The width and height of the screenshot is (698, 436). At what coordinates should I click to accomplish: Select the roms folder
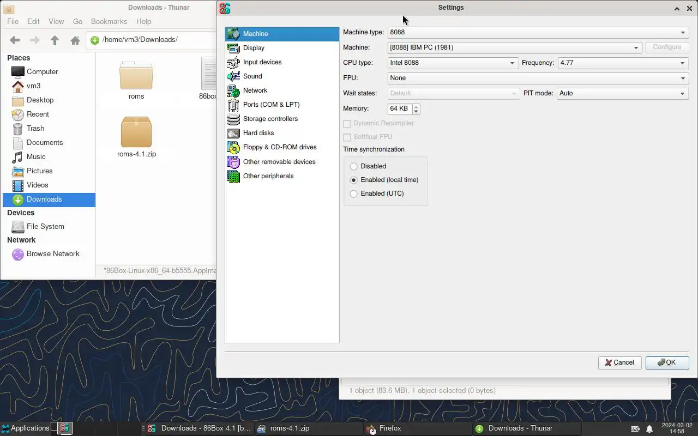point(136,81)
